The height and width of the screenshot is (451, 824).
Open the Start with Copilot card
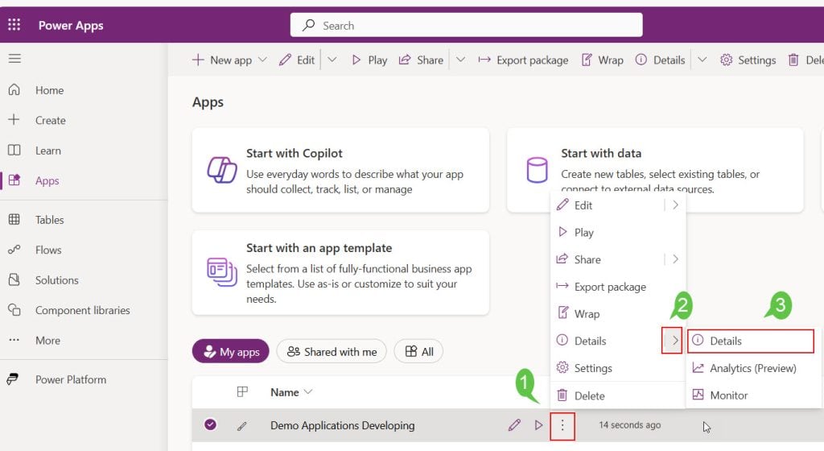tap(340, 170)
